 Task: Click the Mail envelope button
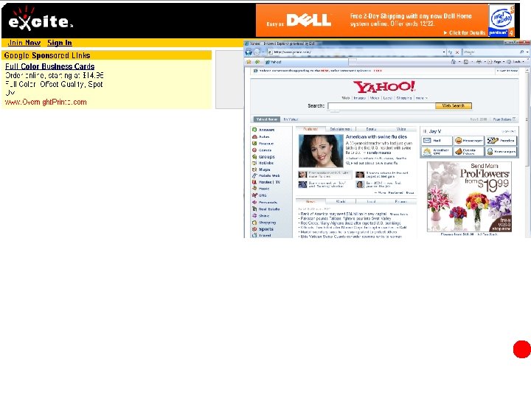point(437,141)
